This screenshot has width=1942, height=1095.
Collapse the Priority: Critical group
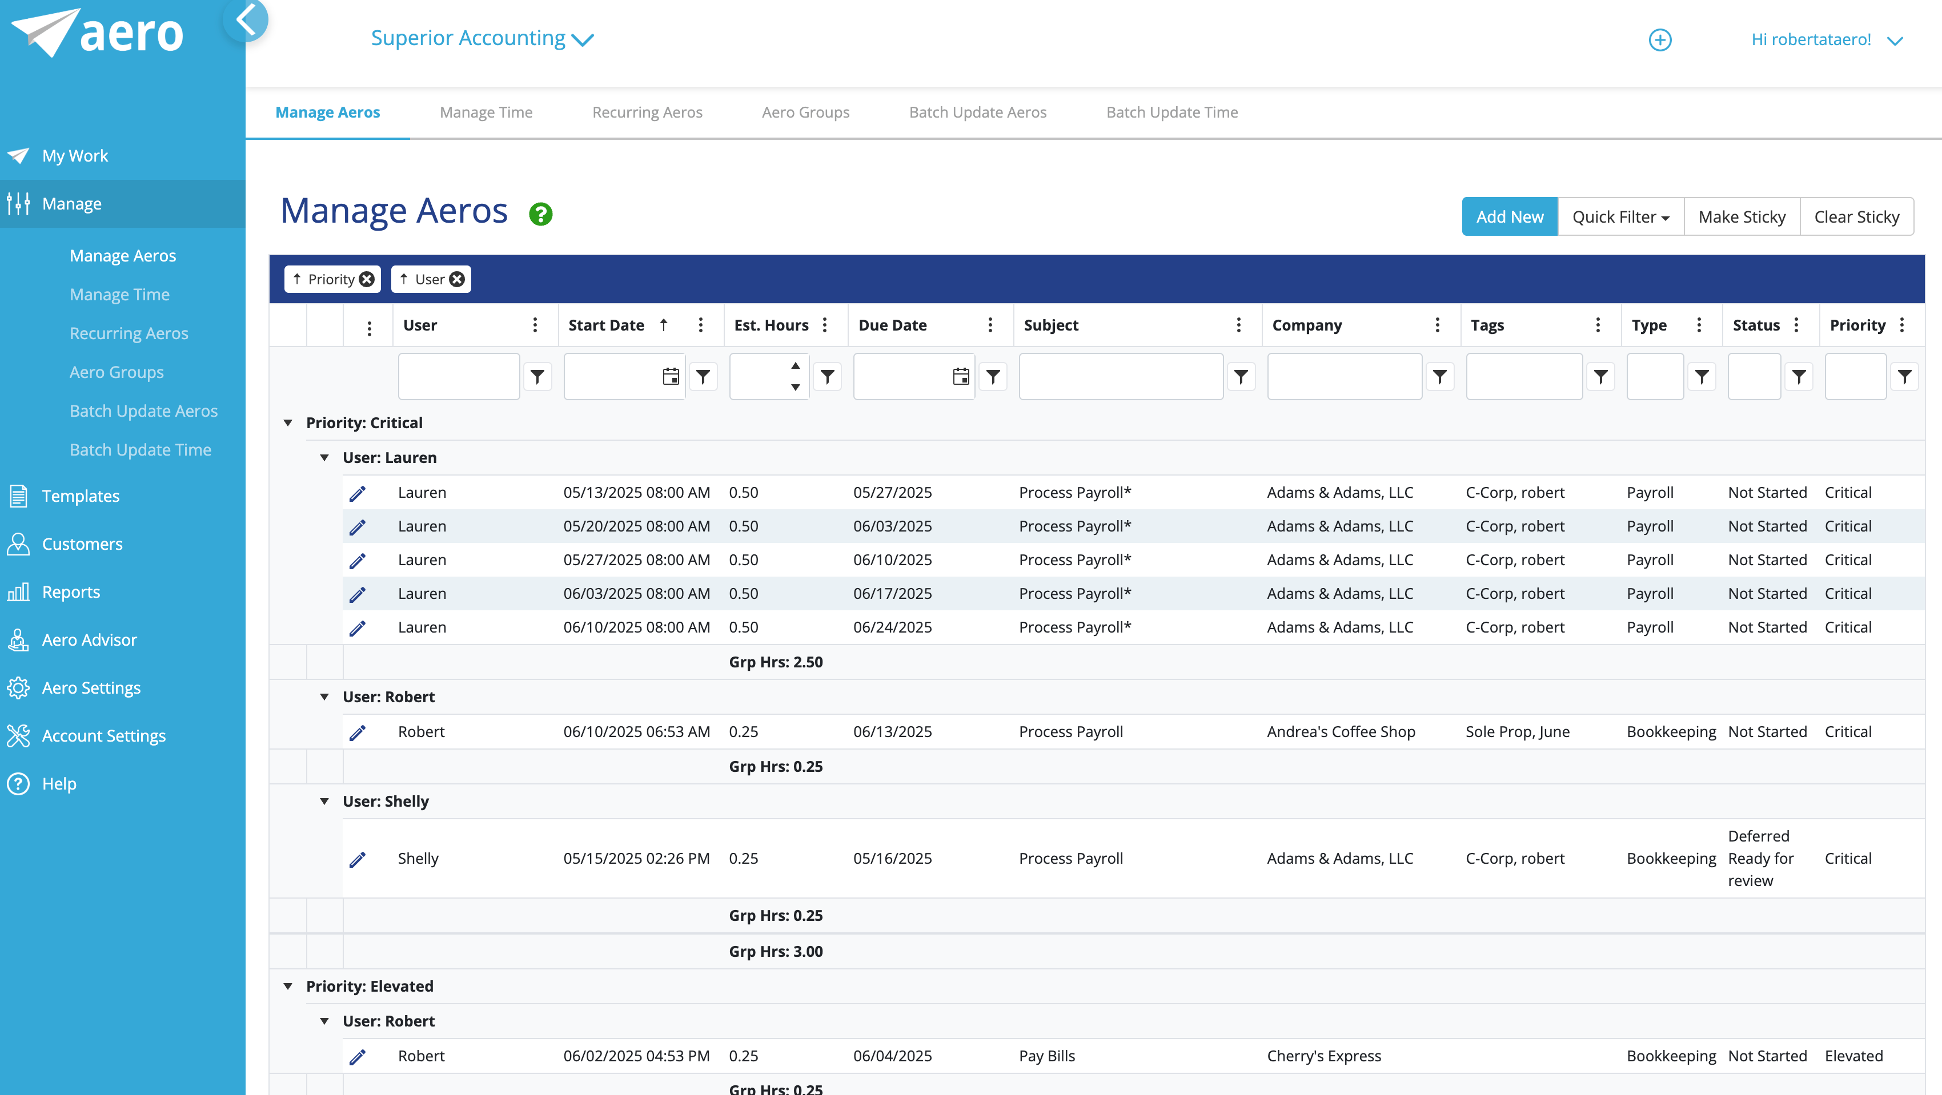tap(288, 423)
